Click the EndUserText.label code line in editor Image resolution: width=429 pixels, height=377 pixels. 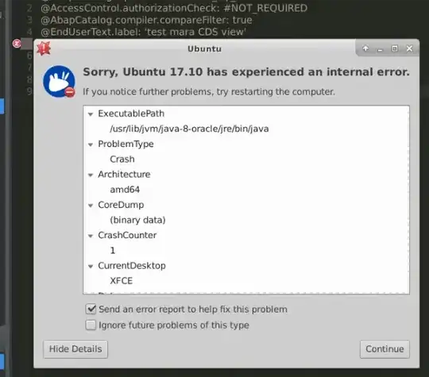143,32
